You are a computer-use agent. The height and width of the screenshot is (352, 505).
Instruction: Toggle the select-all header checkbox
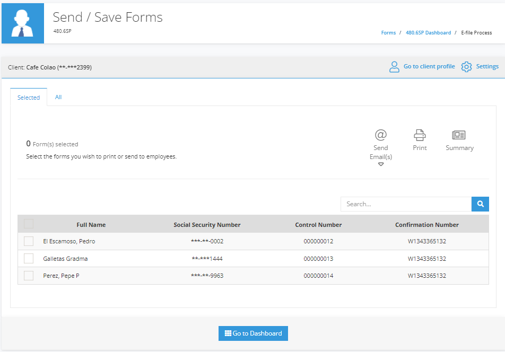click(29, 224)
